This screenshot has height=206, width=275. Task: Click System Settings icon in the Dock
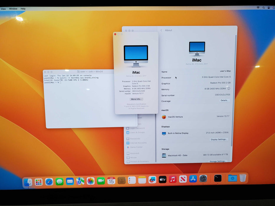click(203, 179)
